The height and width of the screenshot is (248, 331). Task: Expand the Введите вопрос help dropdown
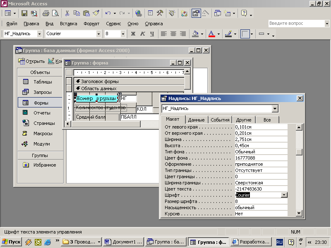[327, 24]
